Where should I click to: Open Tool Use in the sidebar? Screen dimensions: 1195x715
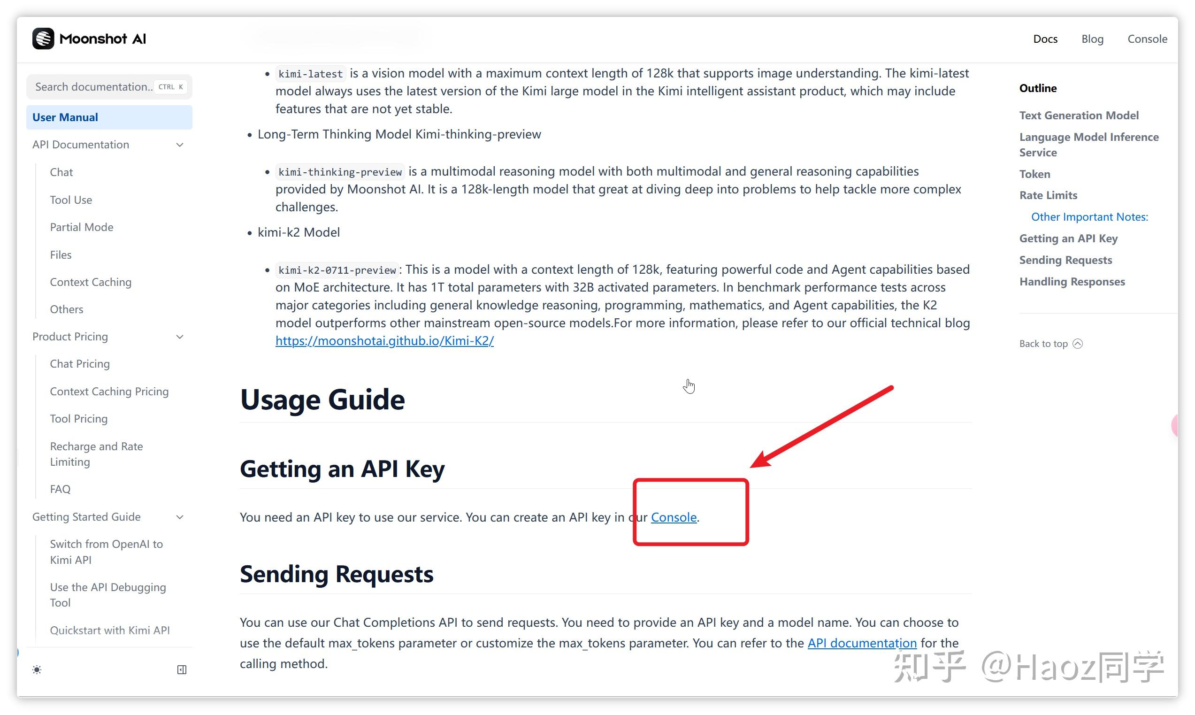[x=71, y=200]
